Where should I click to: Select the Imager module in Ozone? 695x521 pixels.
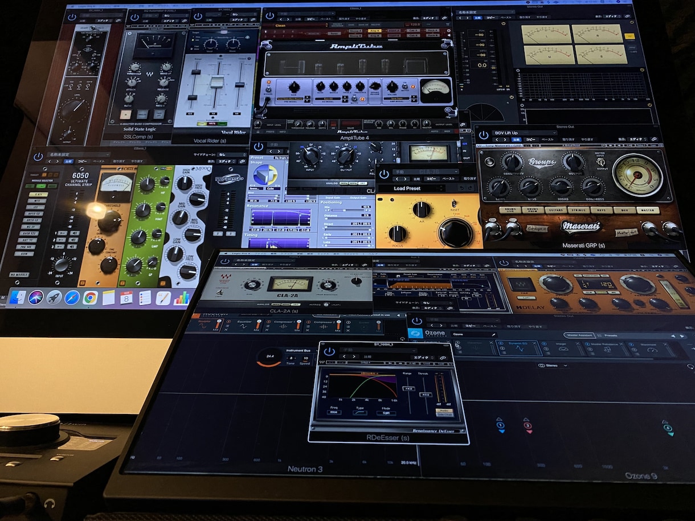[562, 348]
